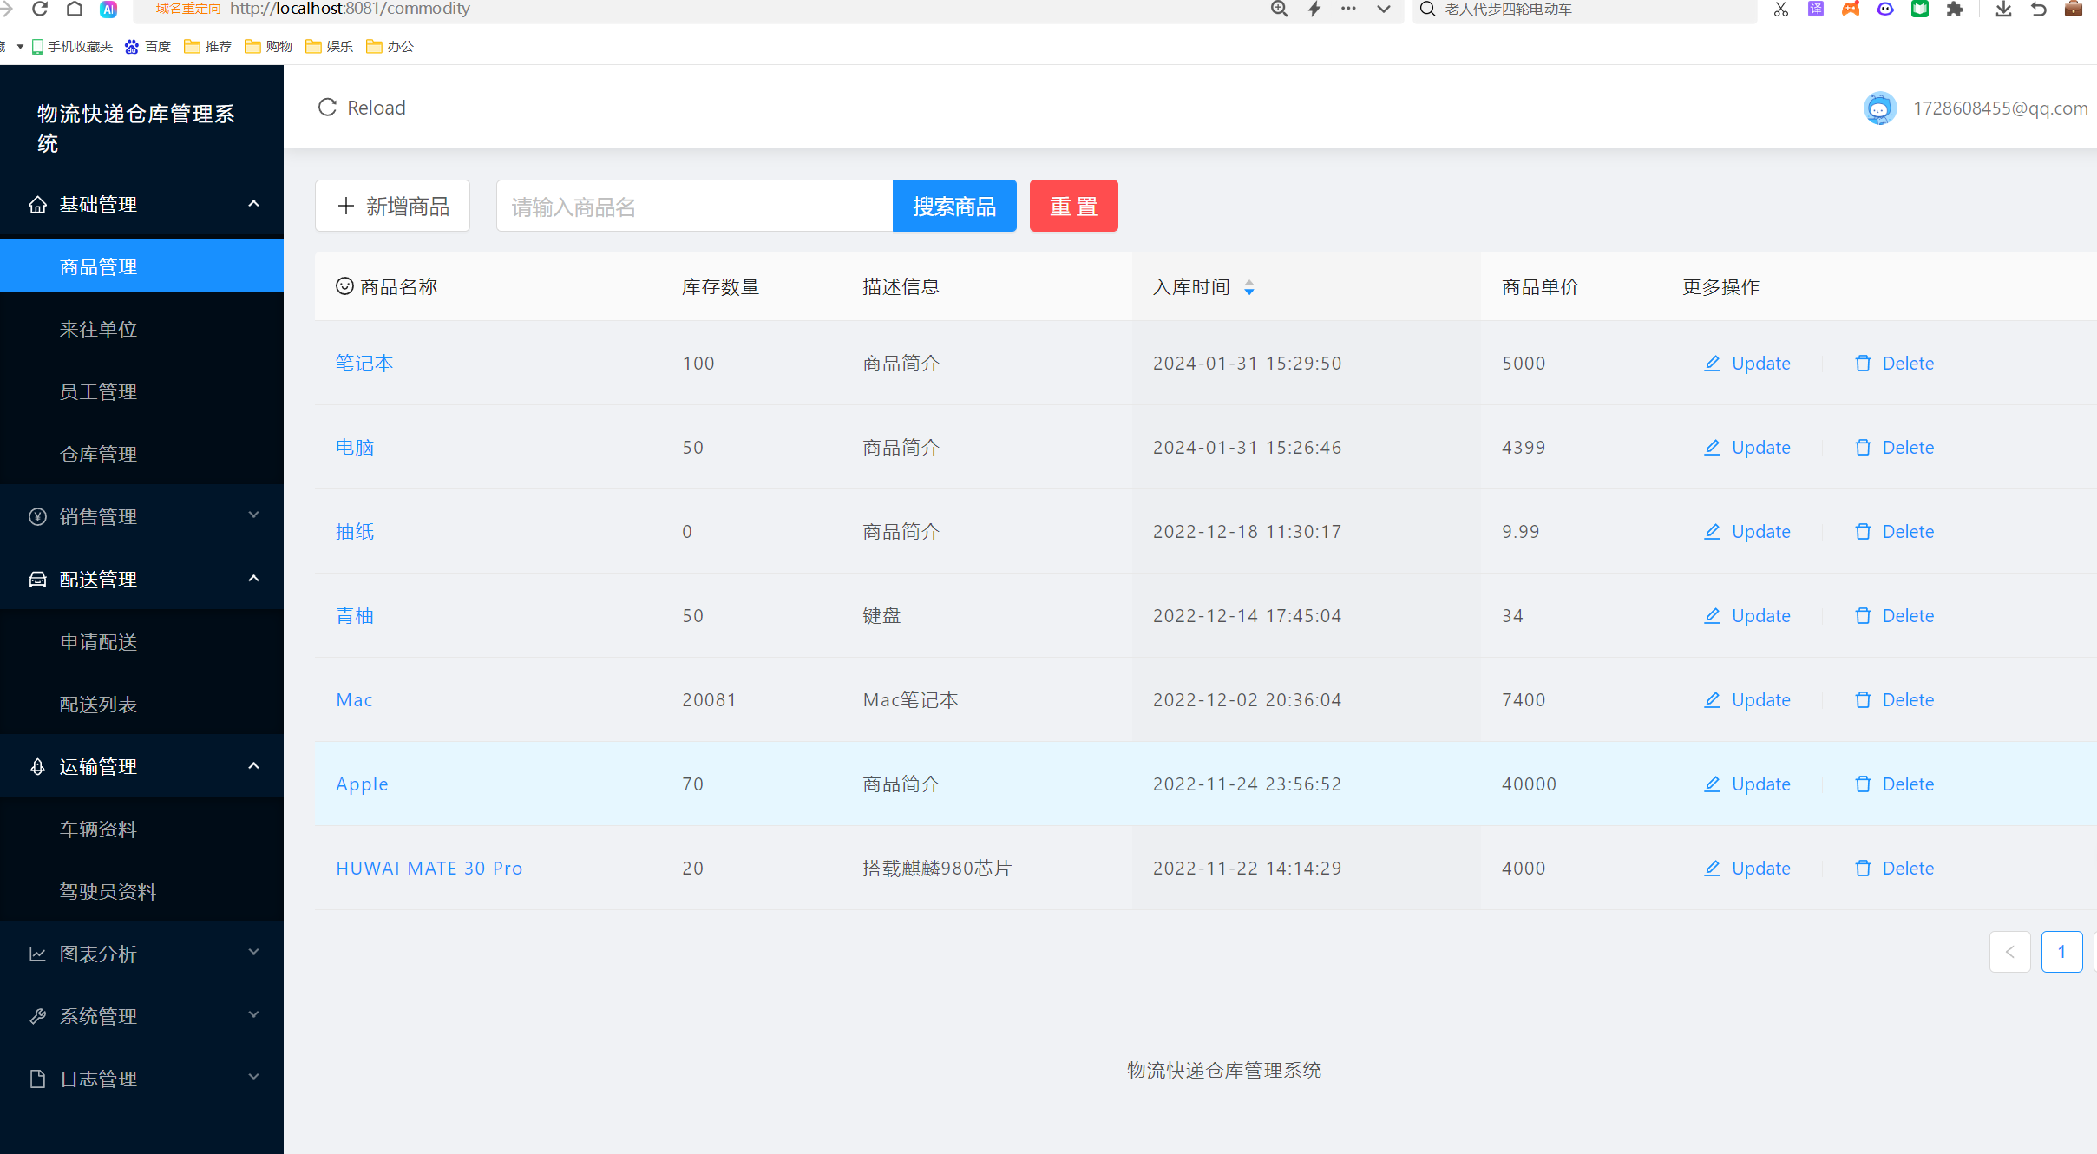The image size is (2097, 1154).
Task: Click the 搜索商品 search button
Action: [953, 206]
